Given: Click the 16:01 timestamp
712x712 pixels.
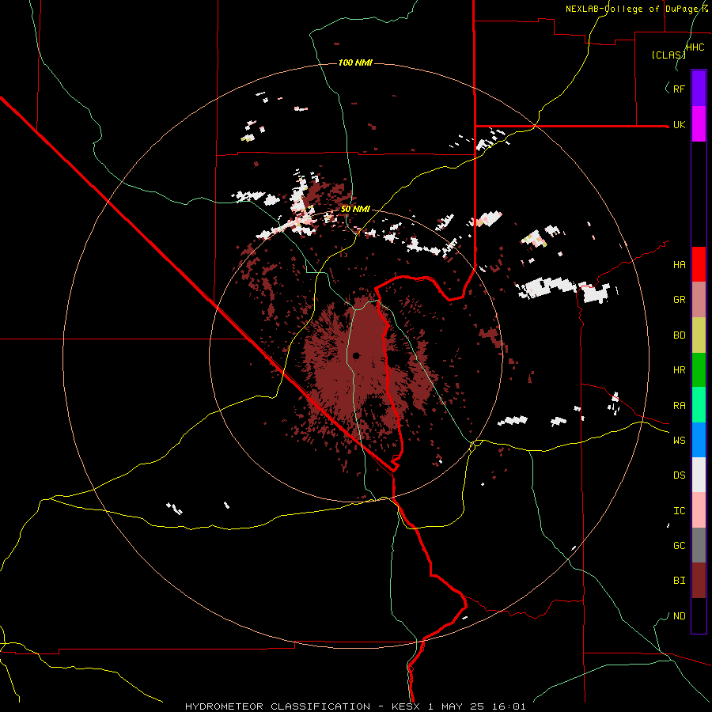Looking at the screenshot, I should 507,706.
